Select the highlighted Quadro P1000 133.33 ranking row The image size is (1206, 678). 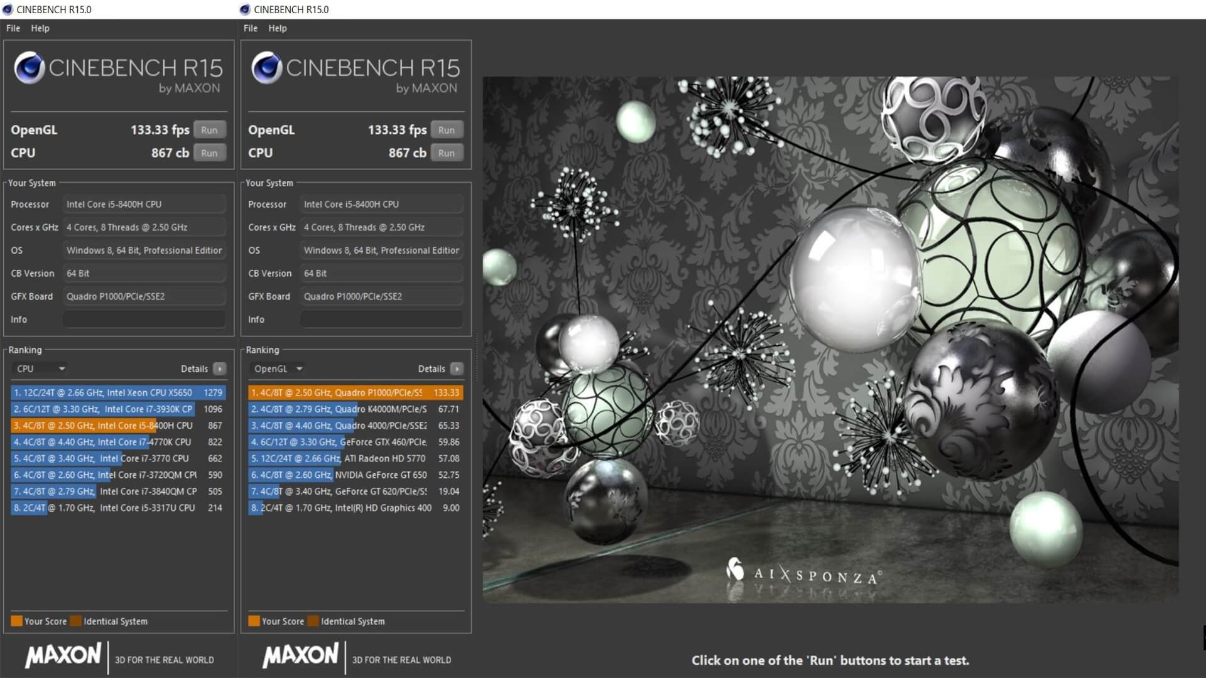[356, 392]
